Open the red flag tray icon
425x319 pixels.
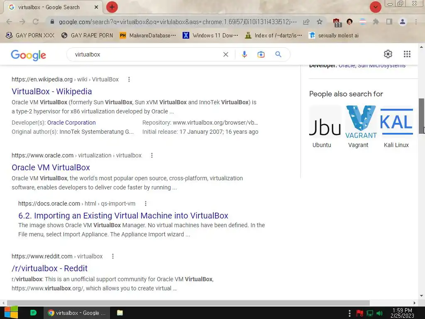tap(360, 313)
